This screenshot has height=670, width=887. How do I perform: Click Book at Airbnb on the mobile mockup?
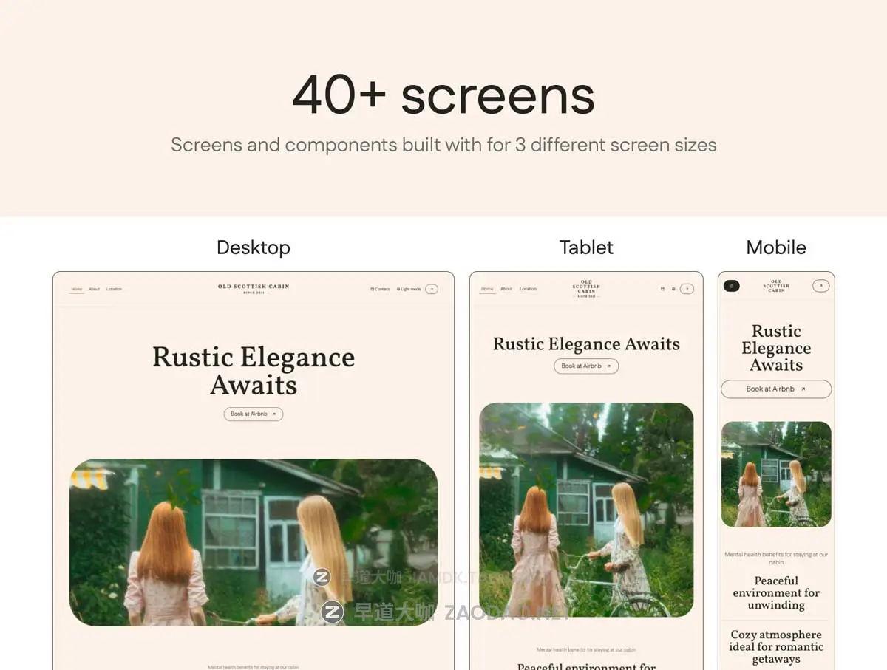(775, 389)
